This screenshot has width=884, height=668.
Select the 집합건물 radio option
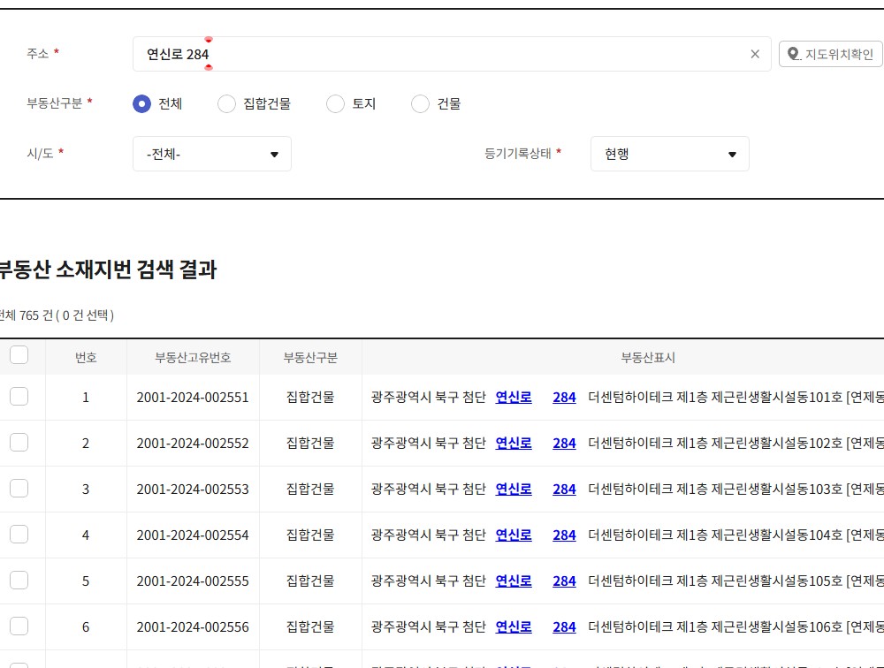pyautogui.click(x=227, y=103)
